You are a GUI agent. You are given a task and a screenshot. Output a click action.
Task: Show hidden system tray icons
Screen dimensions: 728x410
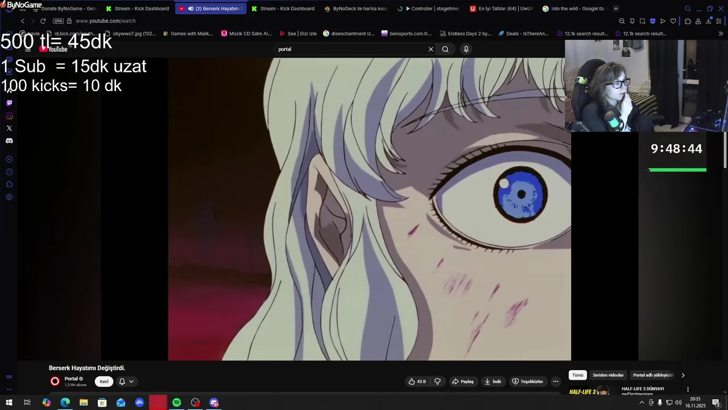[642, 403]
